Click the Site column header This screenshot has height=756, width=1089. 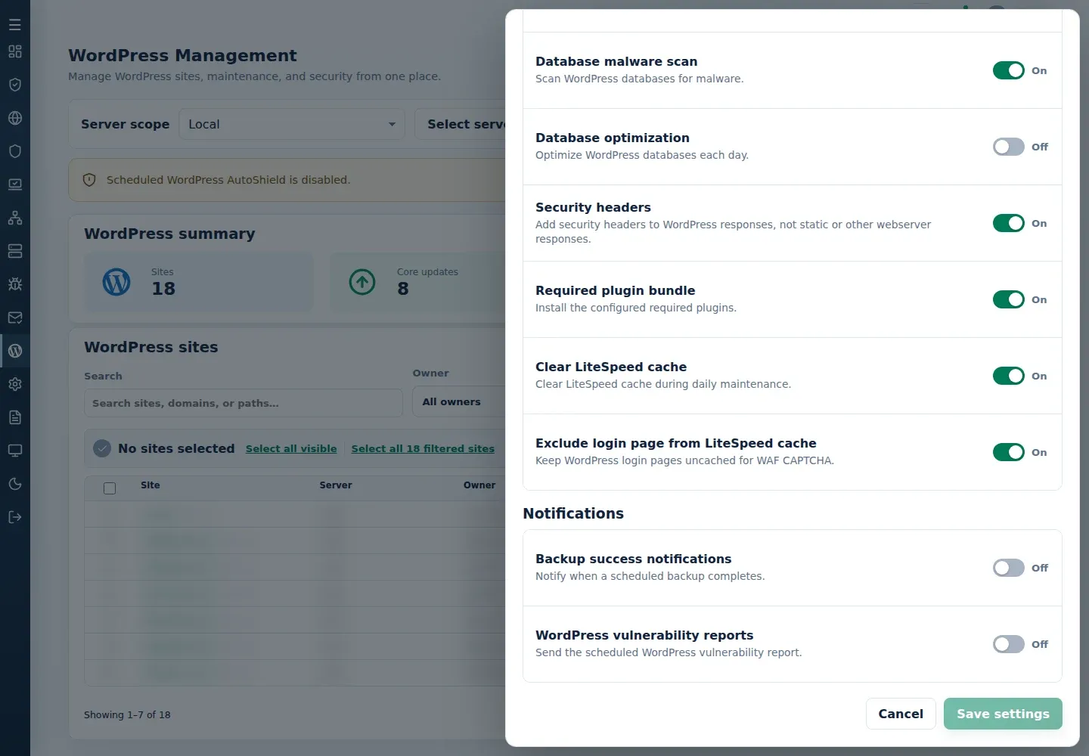coord(150,485)
